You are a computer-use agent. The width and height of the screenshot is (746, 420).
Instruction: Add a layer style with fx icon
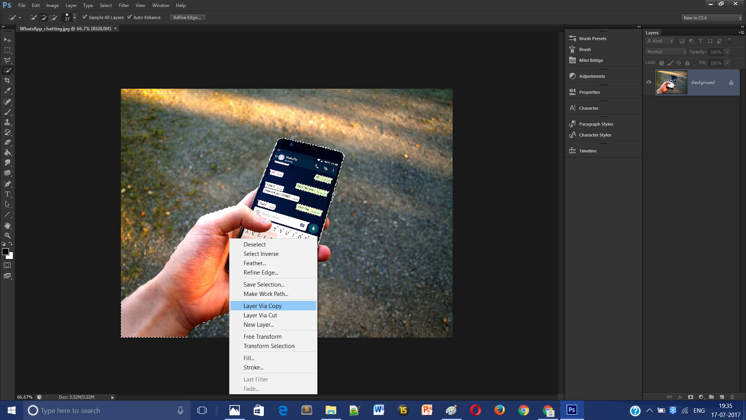680,397
